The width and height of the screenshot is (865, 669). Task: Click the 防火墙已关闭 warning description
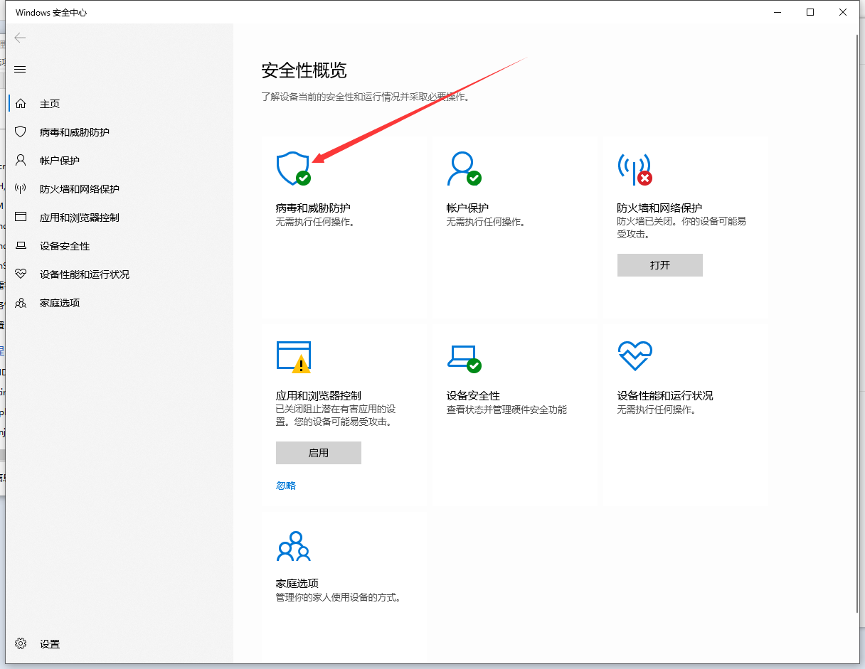(681, 228)
